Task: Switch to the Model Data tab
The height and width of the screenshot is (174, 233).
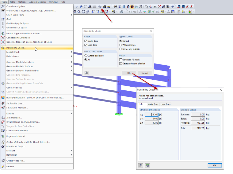Action: click(153, 104)
